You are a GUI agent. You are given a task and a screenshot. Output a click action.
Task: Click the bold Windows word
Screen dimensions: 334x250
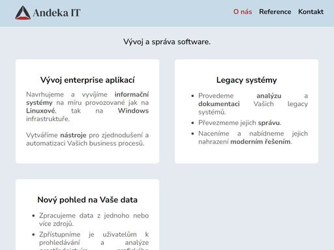[x=133, y=111]
